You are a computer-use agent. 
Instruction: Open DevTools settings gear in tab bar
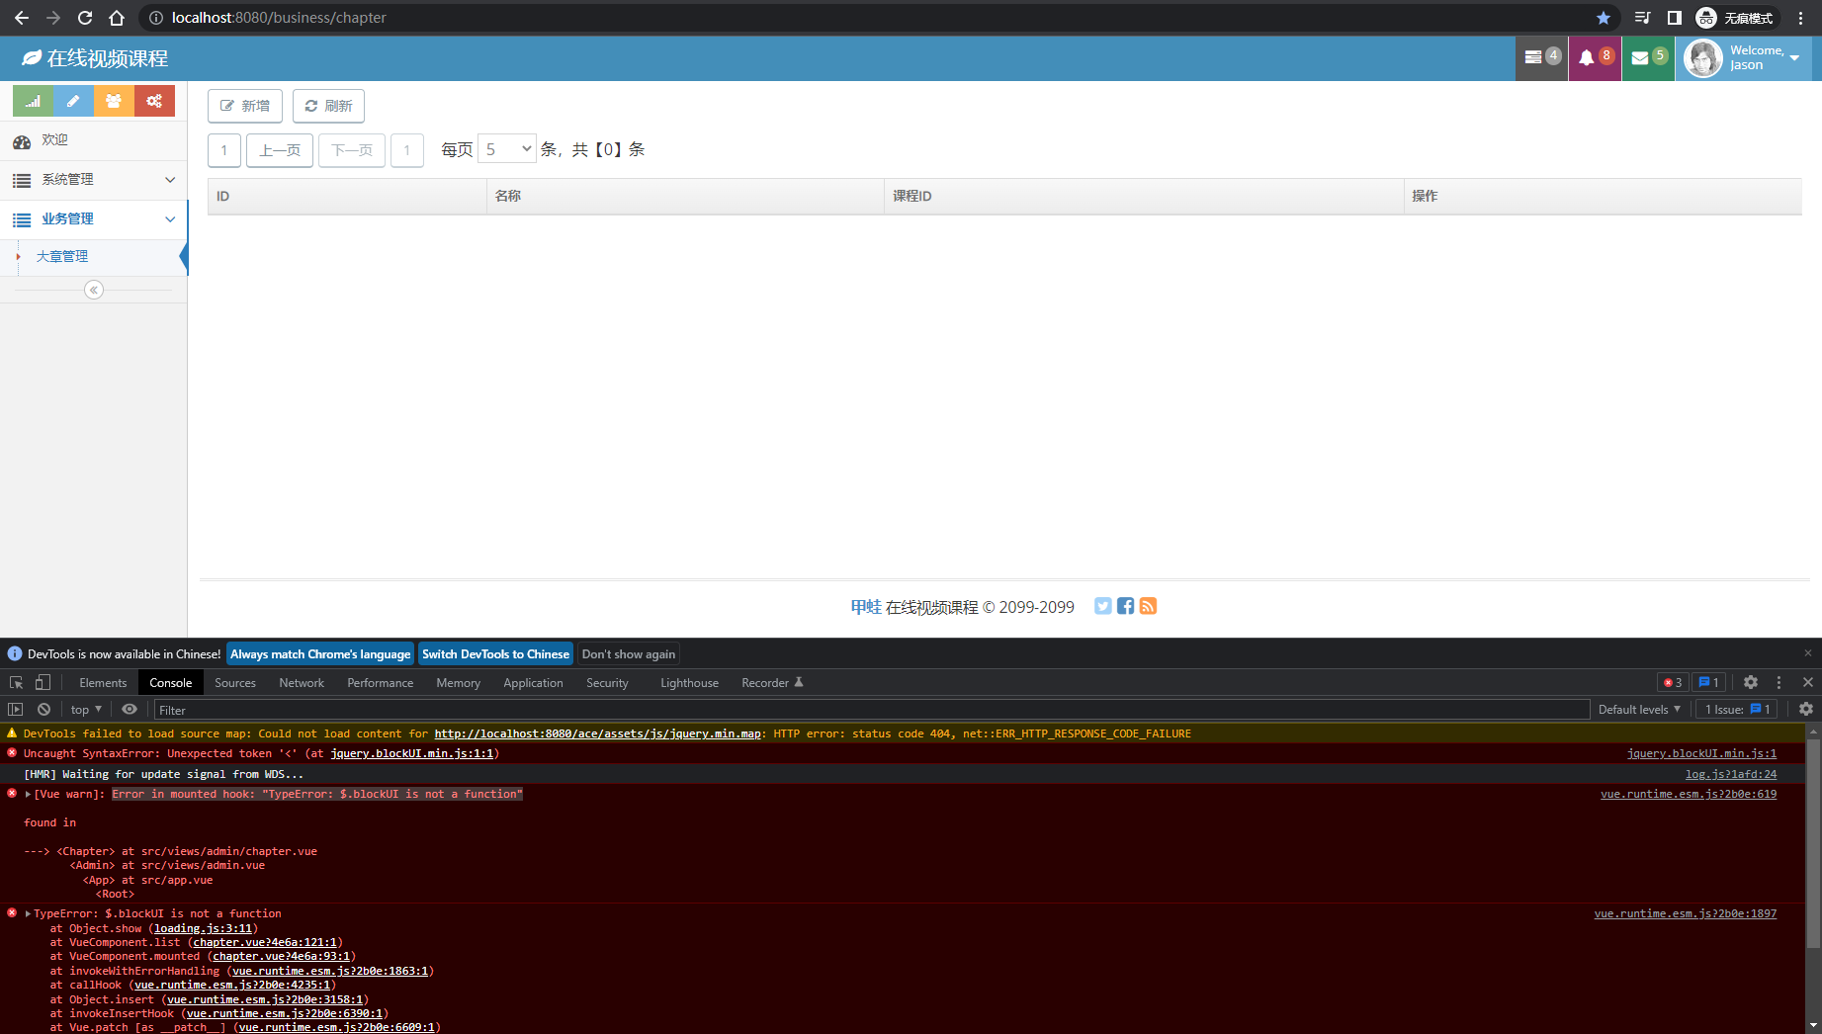click(x=1751, y=682)
